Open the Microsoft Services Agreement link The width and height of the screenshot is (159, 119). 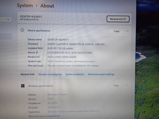44,116
